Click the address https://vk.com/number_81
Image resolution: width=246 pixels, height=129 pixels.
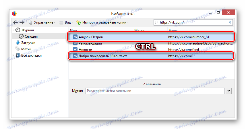(189, 37)
